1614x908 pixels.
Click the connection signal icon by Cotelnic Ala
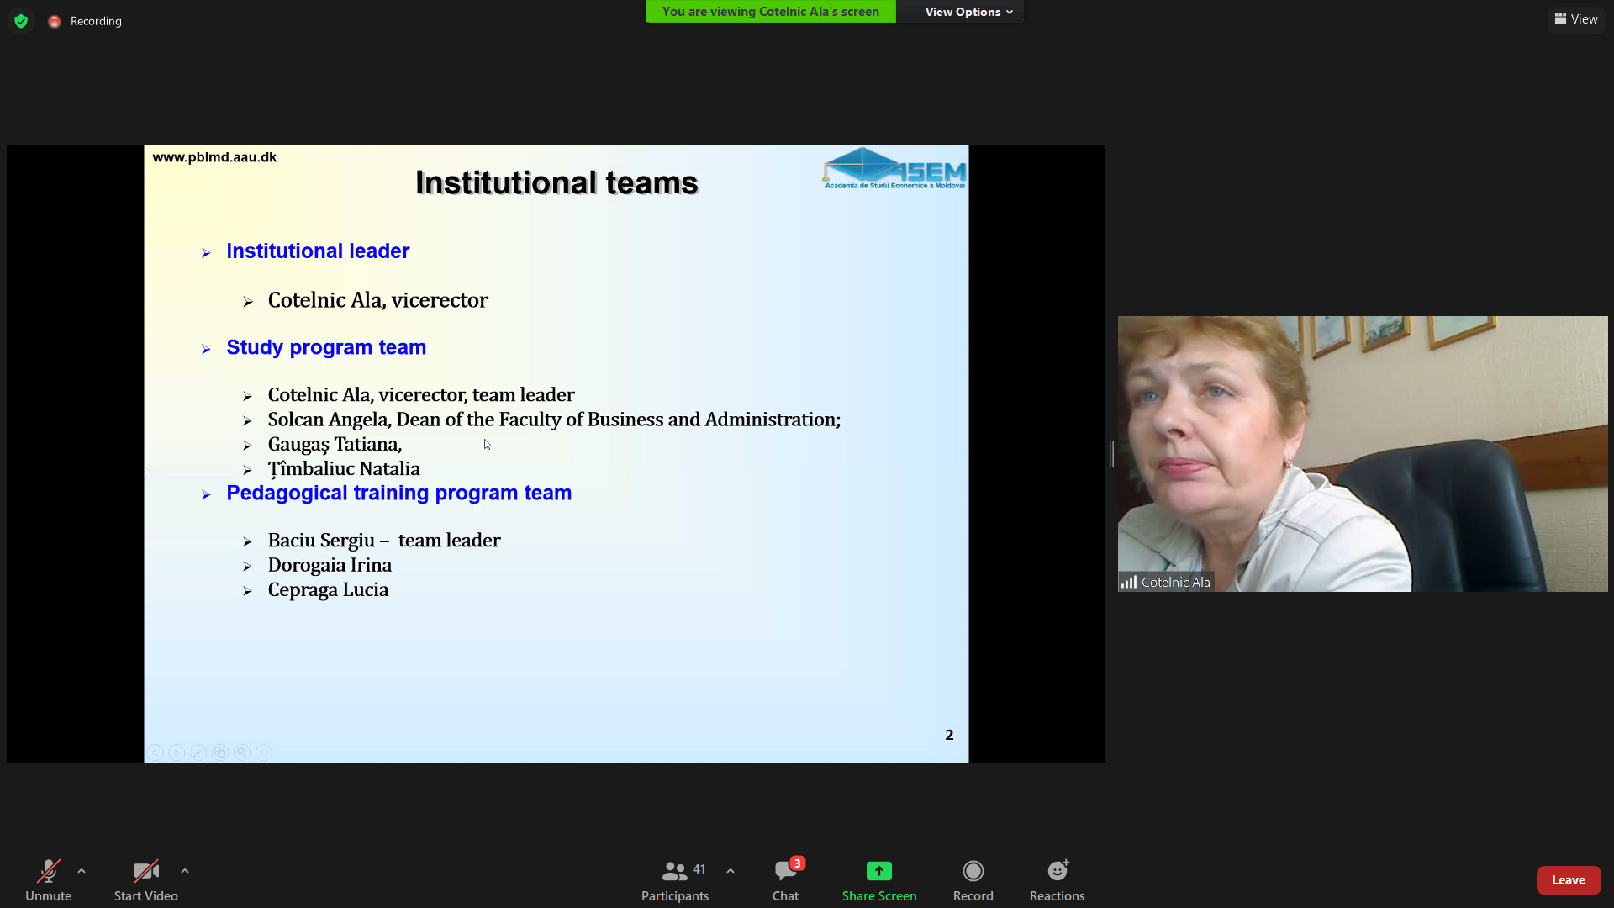tap(1129, 582)
